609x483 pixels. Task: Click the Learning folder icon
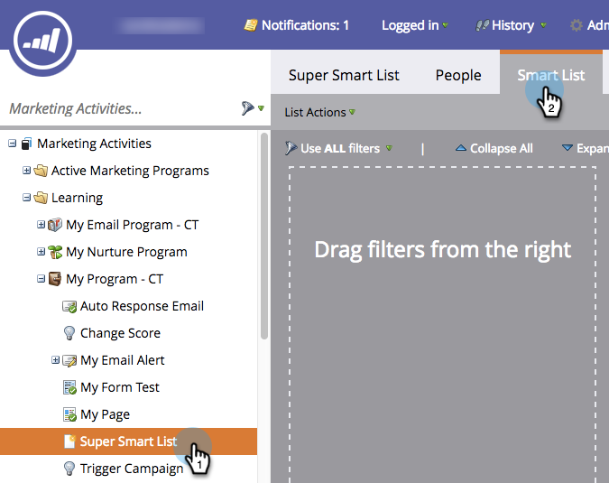(41, 198)
